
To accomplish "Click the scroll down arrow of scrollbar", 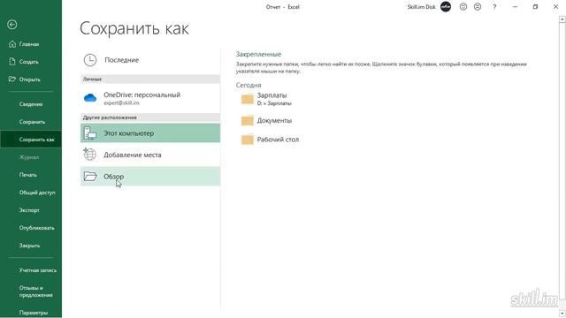I will pos(562,314).
